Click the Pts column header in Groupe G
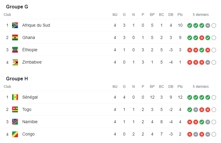221x143 pixels. (180, 15)
